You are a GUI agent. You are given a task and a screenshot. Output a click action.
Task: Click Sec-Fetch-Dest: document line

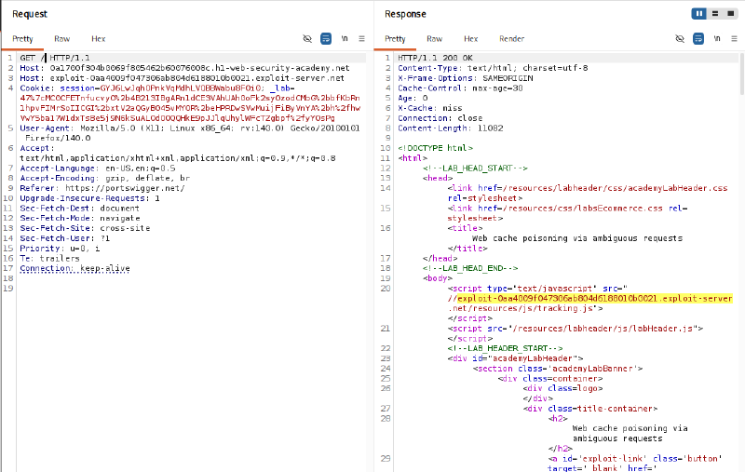79,208
